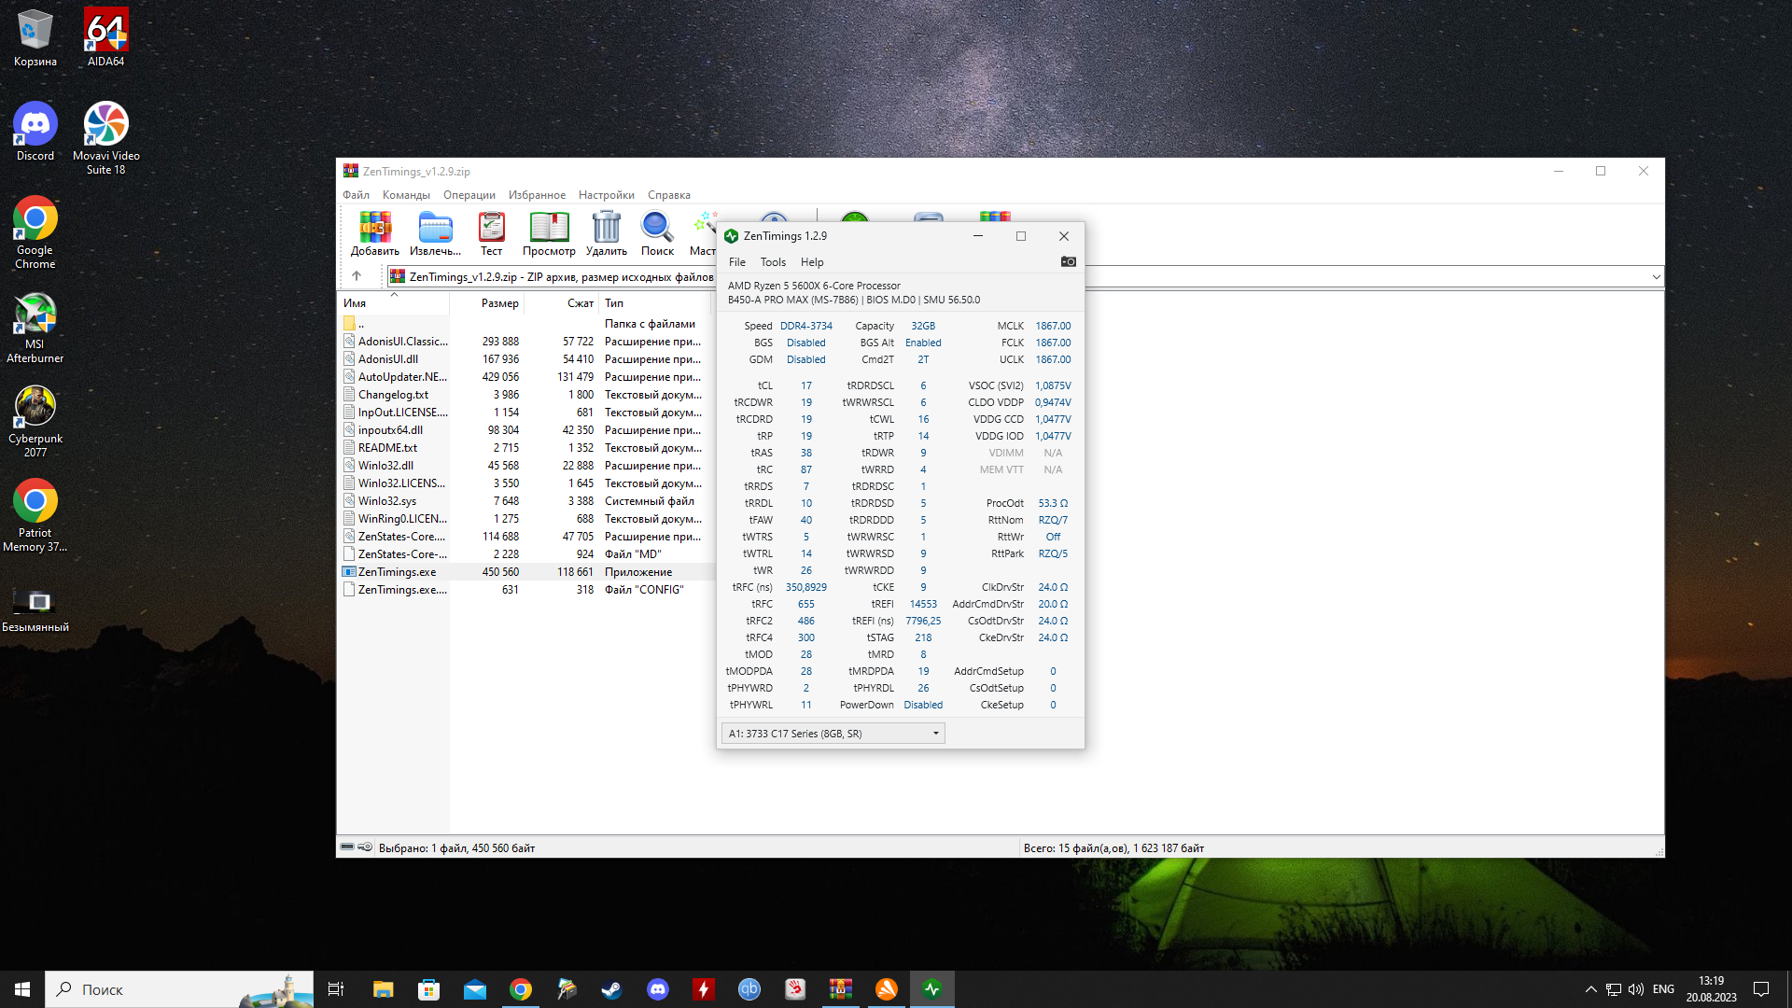Click the Extract (Извлечь) toolbar icon
This screenshot has width=1792, height=1008.
coord(435,228)
